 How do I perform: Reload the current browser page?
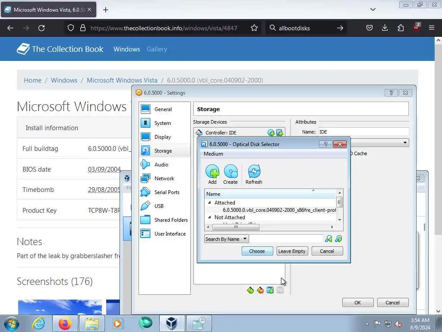(x=41, y=28)
